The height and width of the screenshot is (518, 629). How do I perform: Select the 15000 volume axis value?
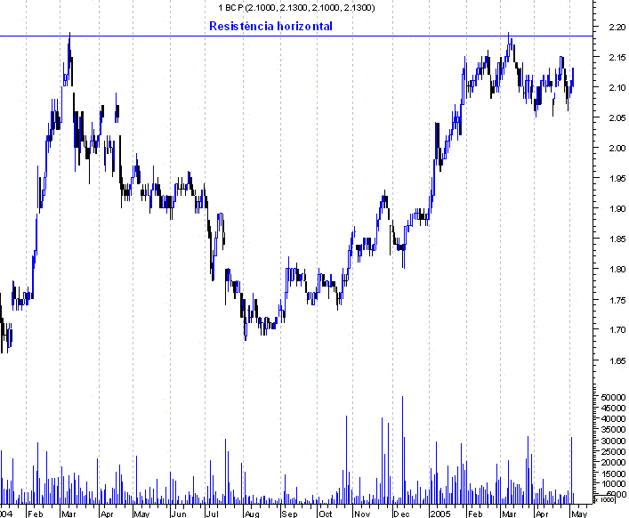[613, 473]
